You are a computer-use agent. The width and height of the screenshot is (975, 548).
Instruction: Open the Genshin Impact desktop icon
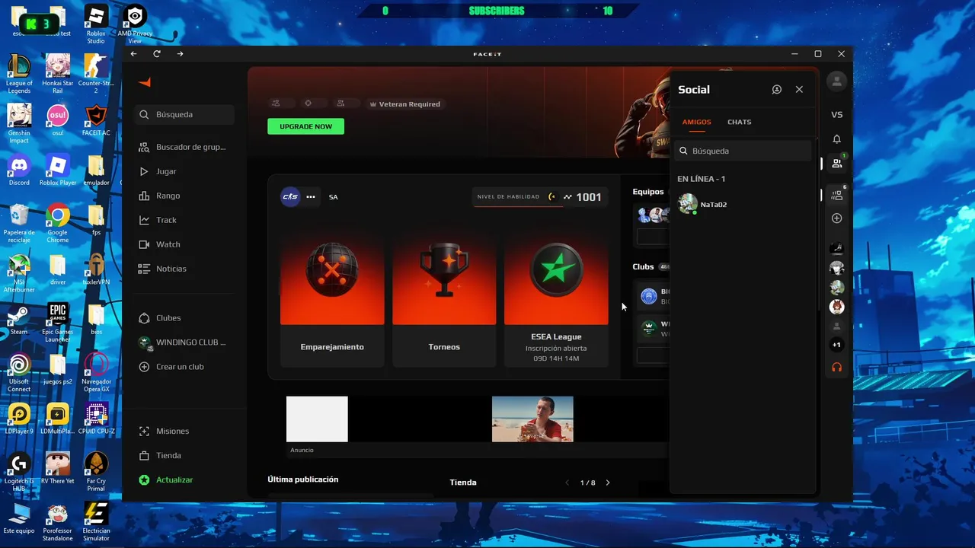point(19,123)
